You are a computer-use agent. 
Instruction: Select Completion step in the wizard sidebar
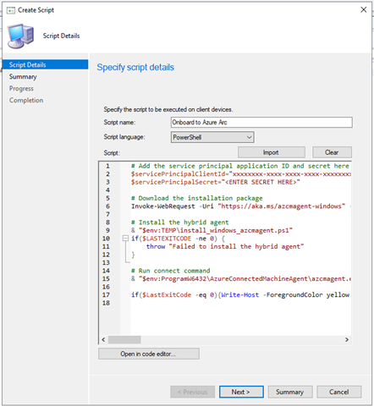26,101
